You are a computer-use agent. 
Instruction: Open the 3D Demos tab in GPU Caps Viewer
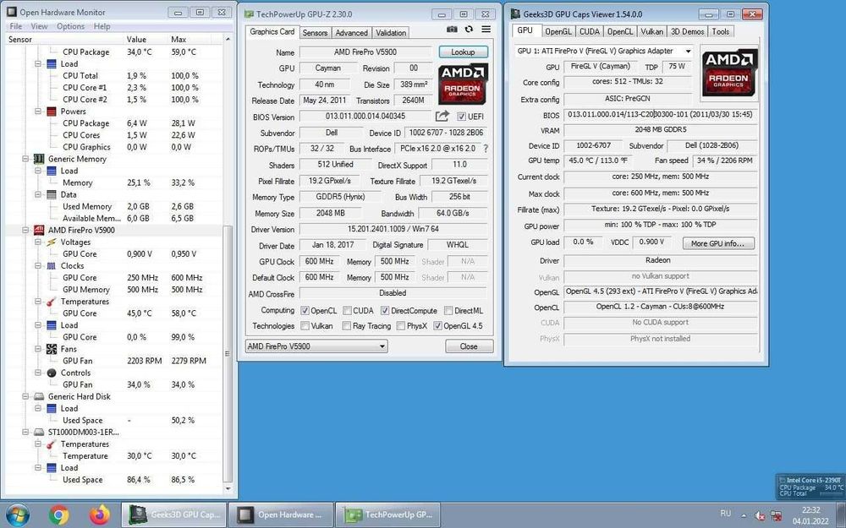[x=687, y=32]
